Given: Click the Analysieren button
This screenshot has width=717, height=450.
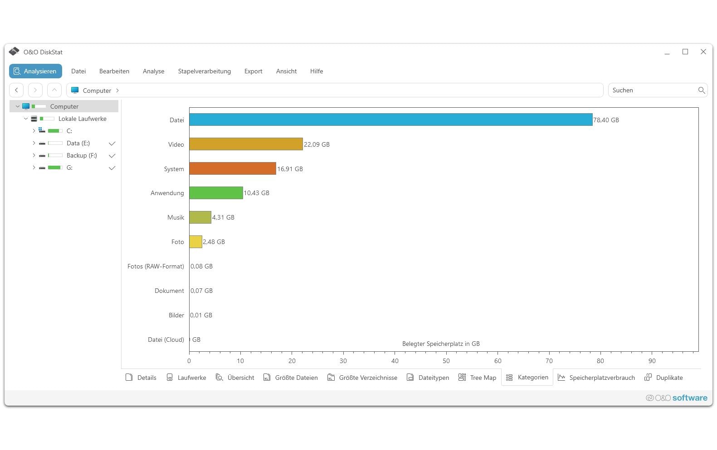Looking at the screenshot, I should pos(35,71).
